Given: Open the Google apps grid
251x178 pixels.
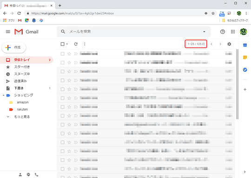Looking at the screenshot, I should coord(233,32).
